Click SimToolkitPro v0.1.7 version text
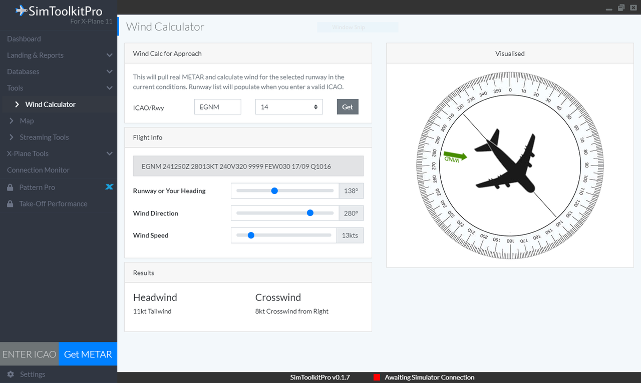641x383 pixels. [320, 377]
